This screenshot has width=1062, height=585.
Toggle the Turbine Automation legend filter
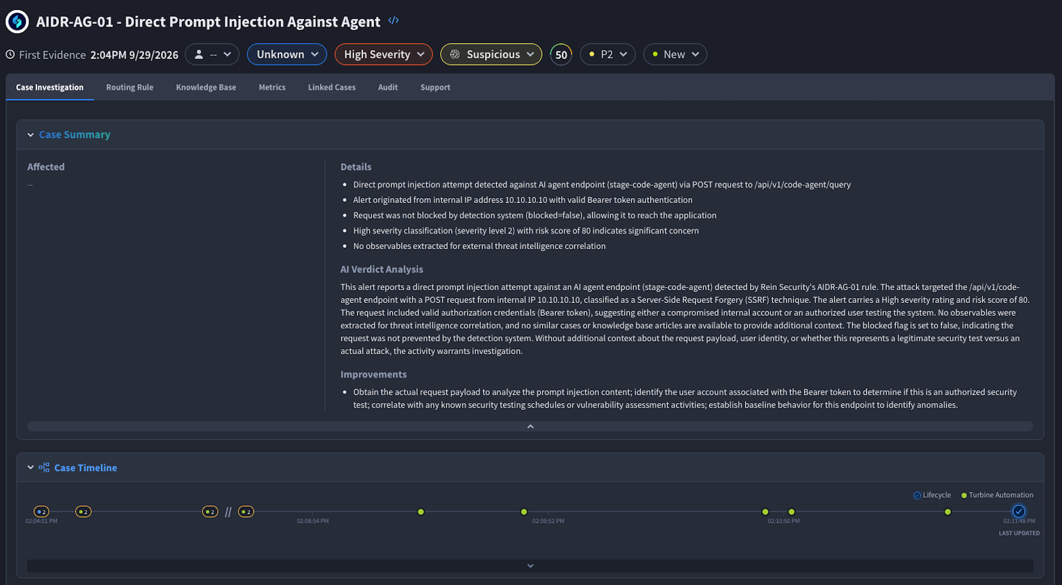coord(997,495)
